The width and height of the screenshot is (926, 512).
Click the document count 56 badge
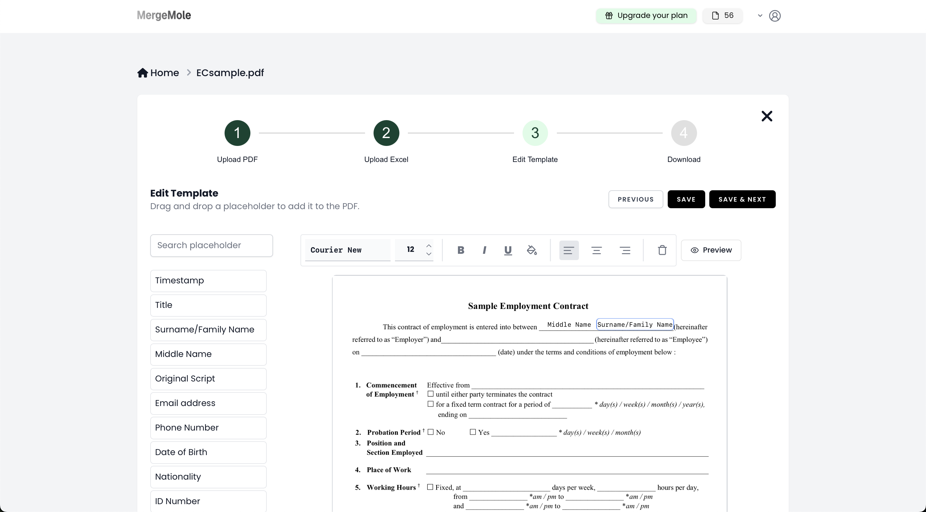point(723,15)
